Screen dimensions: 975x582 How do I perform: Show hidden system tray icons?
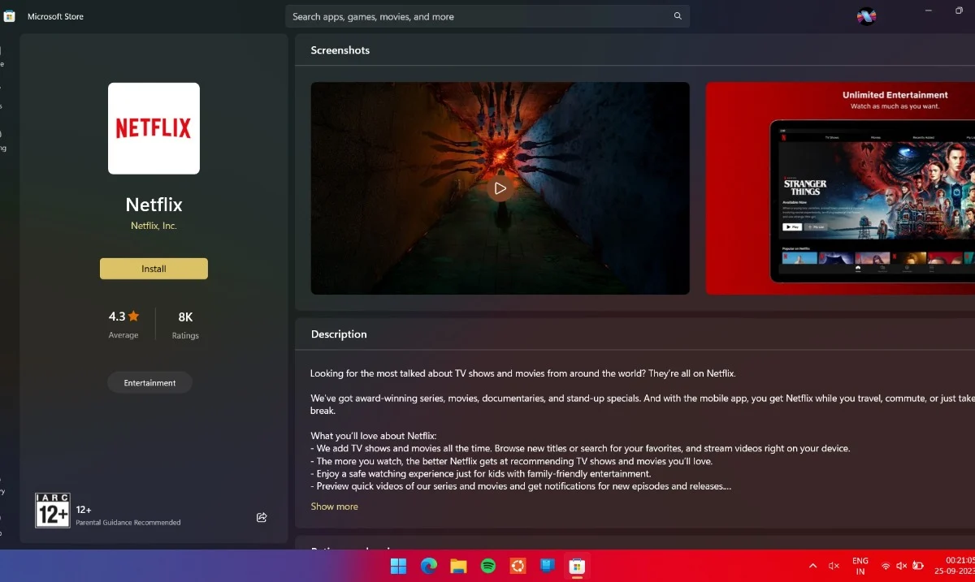(812, 566)
